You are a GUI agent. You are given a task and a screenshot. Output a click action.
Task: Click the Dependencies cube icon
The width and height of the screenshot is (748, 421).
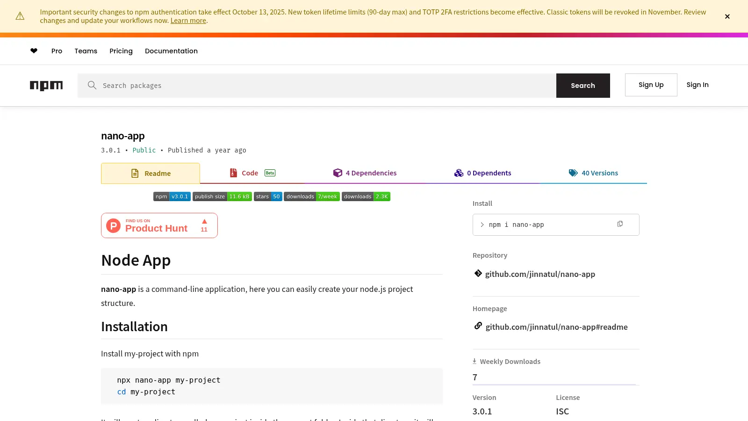coord(338,173)
